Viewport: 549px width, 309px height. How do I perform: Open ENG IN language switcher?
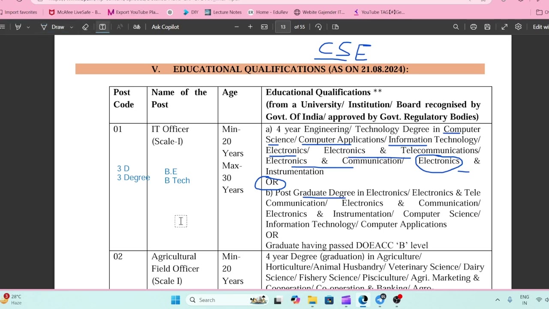[x=524, y=300]
